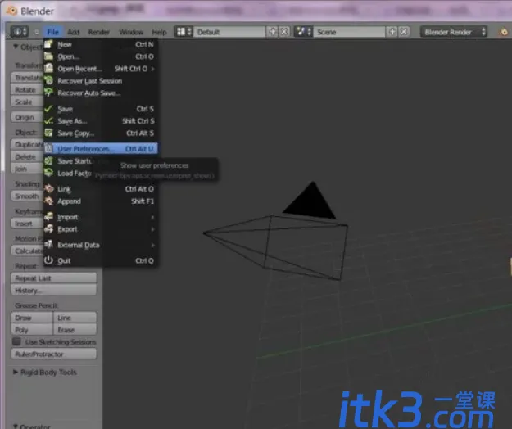Open the Add menu

(x=74, y=32)
